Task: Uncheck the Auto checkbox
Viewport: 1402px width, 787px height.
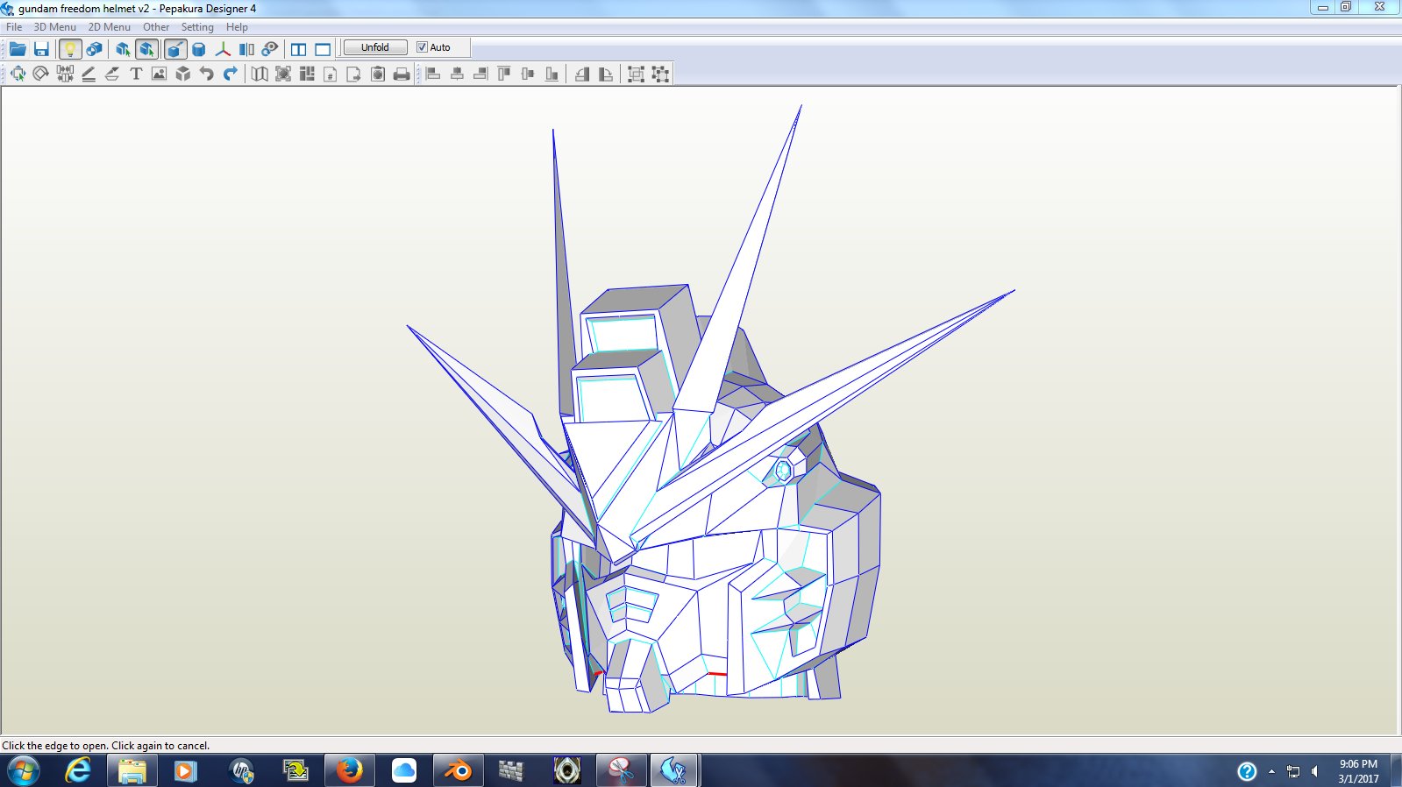Action: 422,47
